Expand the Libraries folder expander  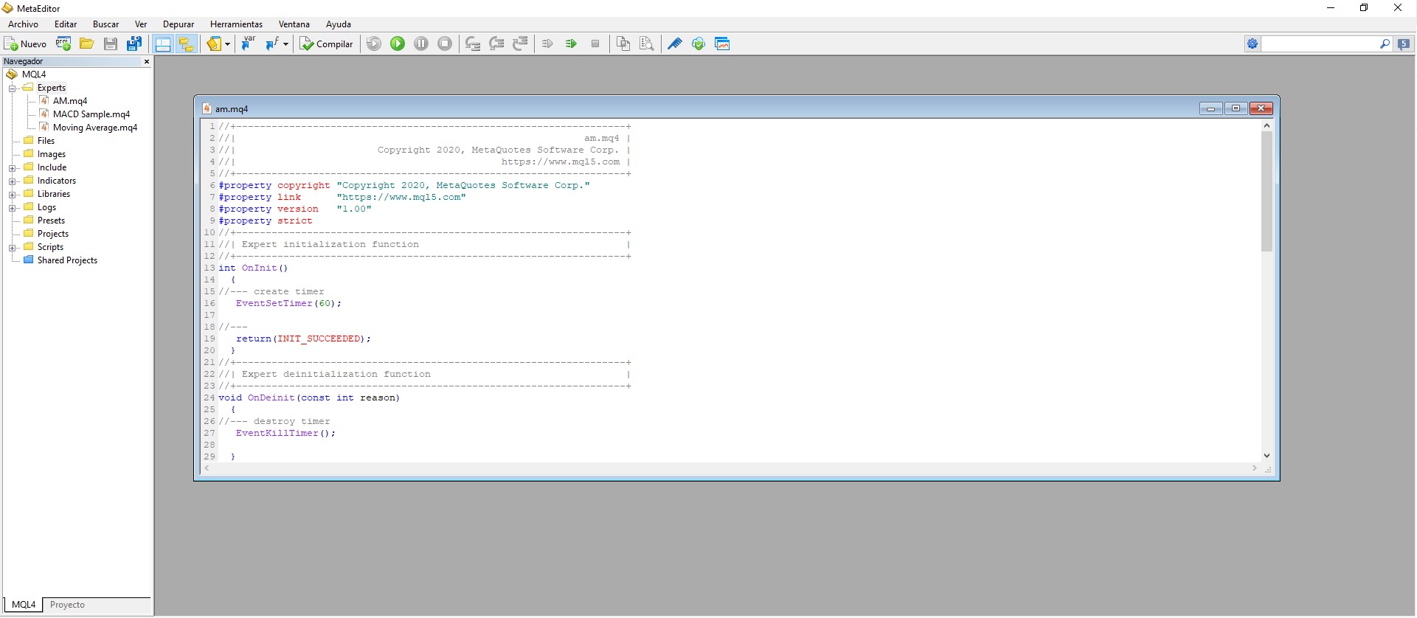13,195
